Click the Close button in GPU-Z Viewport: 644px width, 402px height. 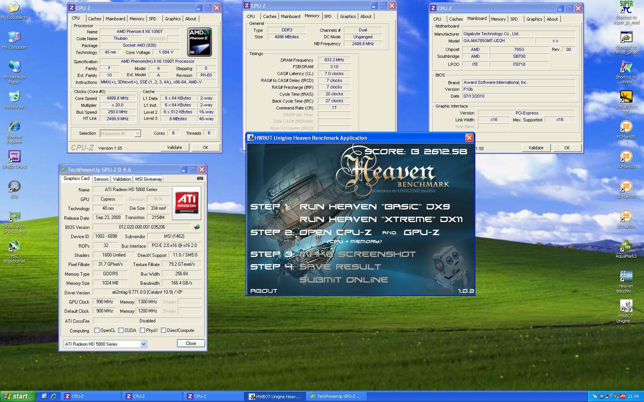coord(191,343)
